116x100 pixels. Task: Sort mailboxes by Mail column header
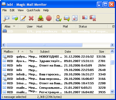click(68, 26)
